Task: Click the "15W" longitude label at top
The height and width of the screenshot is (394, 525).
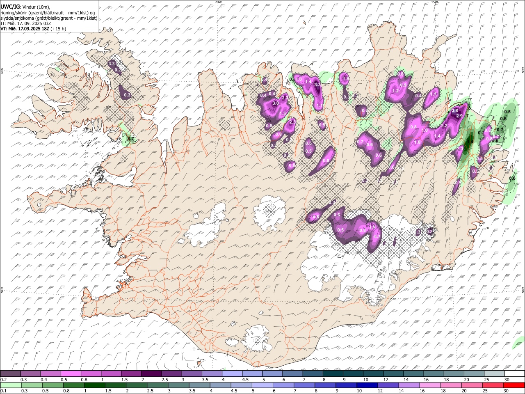Action: coord(434,2)
